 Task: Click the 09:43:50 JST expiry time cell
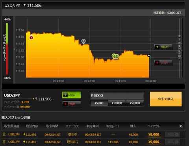tap(93, 142)
